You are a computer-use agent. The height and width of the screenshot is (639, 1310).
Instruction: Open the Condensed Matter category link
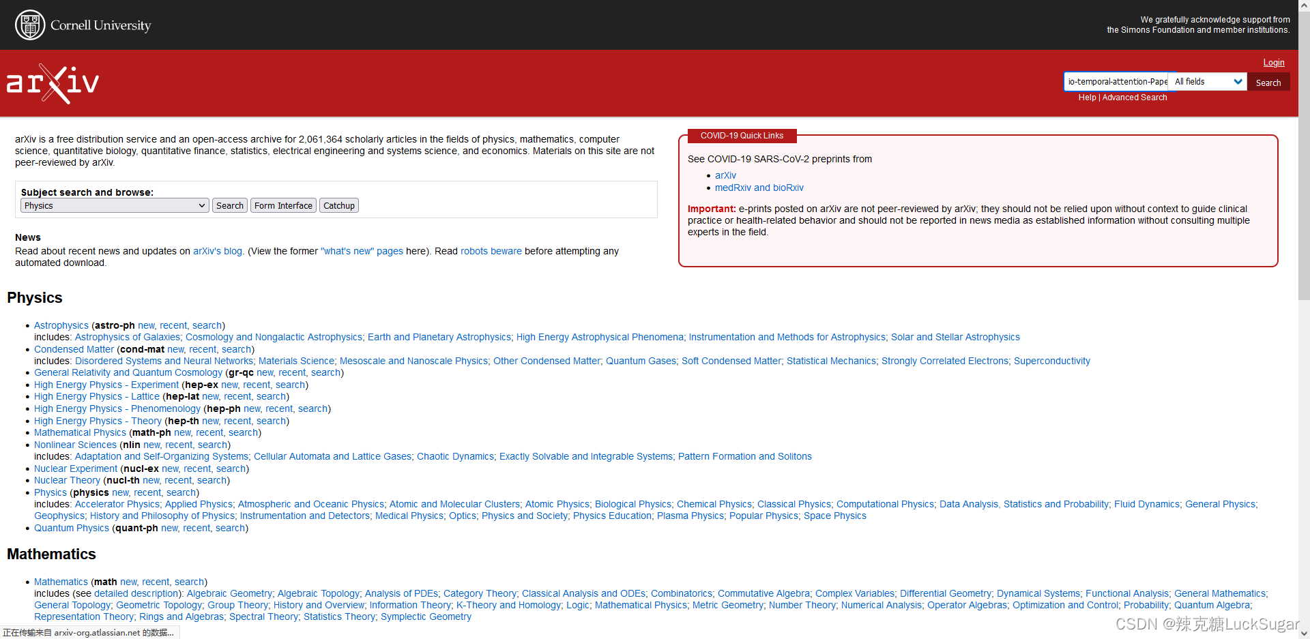click(x=74, y=349)
